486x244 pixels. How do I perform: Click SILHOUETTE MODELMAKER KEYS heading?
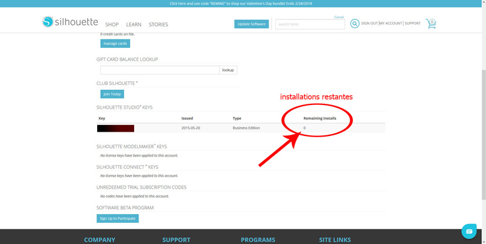(132, 146)
